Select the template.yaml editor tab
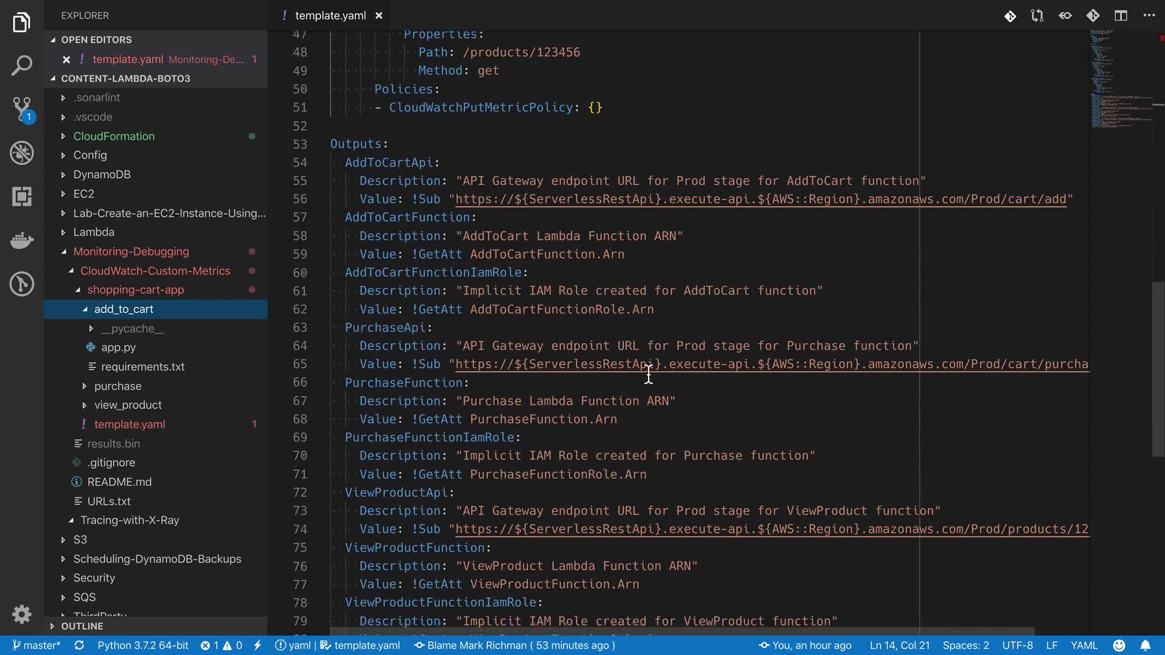 click(x=330, y=16)
